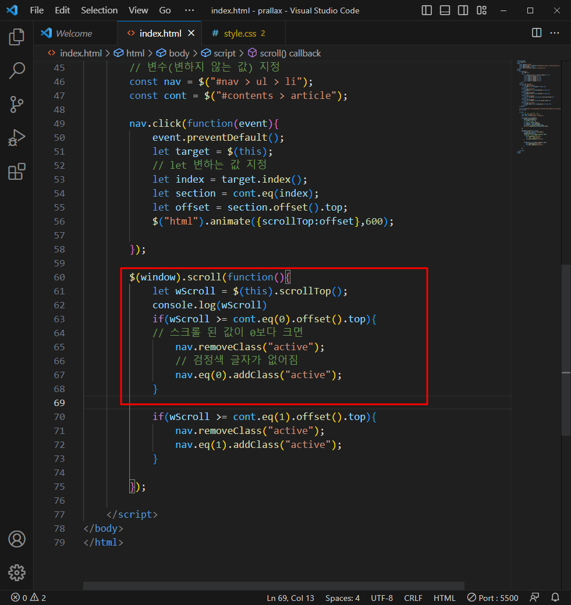Click 'cont.eq(1)' on line 70
This screenshot has height=605, width=571.
pos(261,417)
